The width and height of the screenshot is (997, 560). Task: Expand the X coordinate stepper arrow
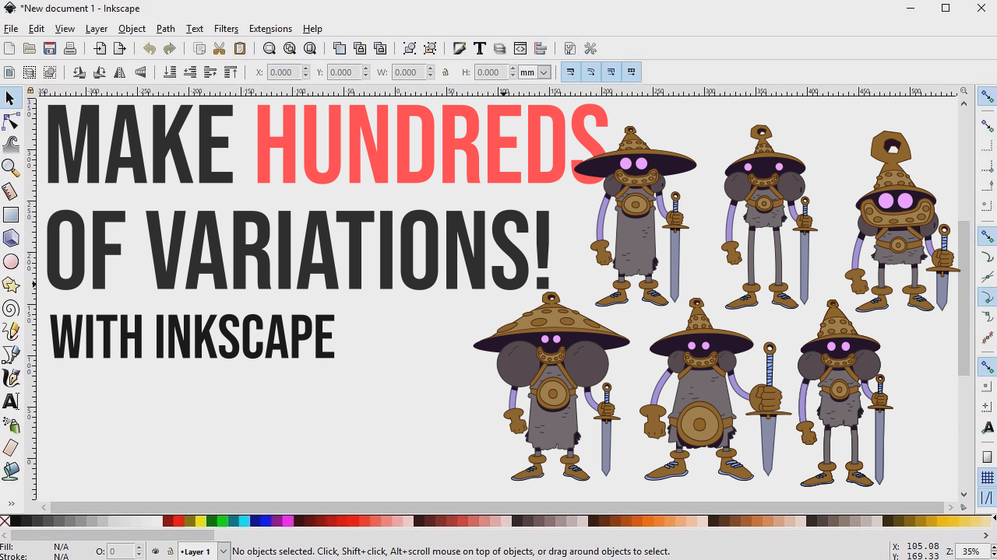tap(304, 68)
